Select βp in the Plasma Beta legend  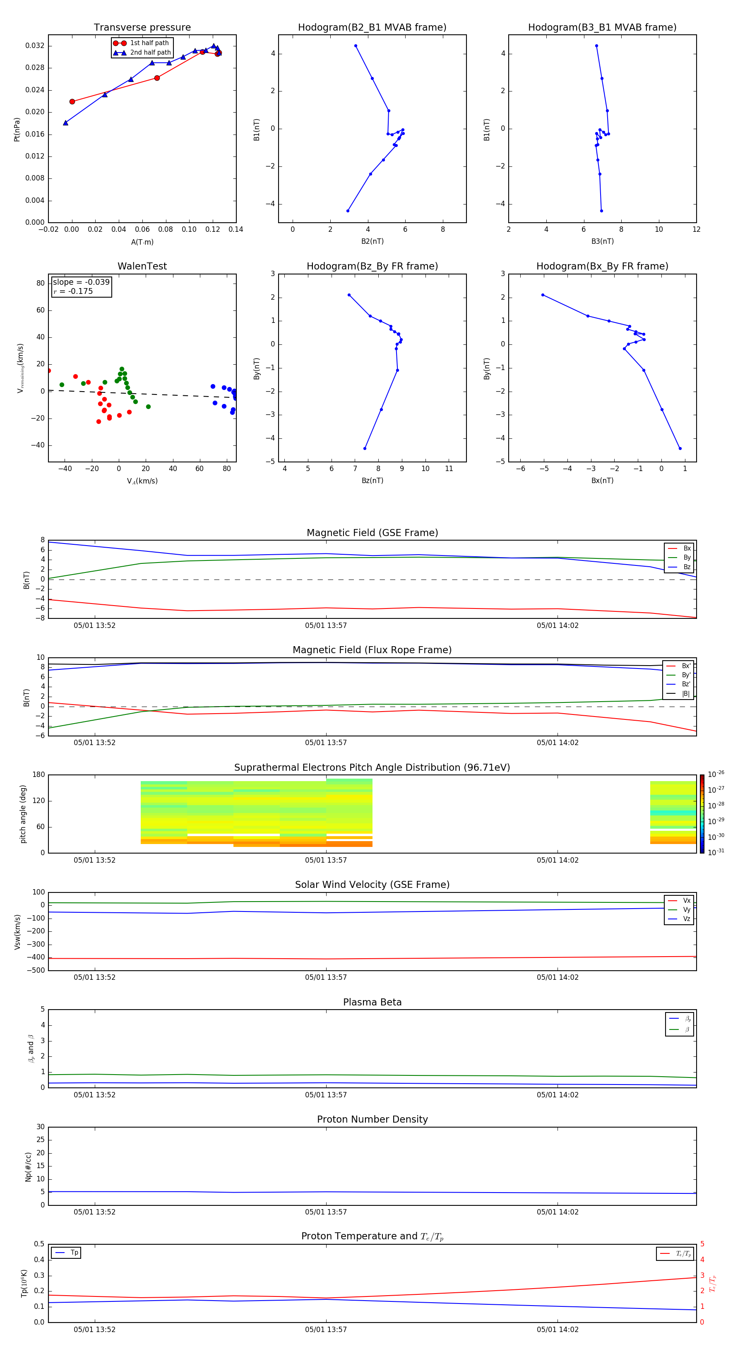[680, 1019]
